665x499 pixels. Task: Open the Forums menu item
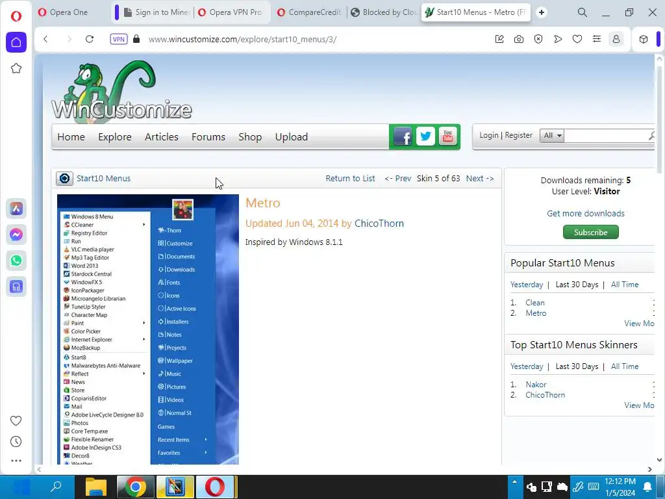(x=208, y=136)
